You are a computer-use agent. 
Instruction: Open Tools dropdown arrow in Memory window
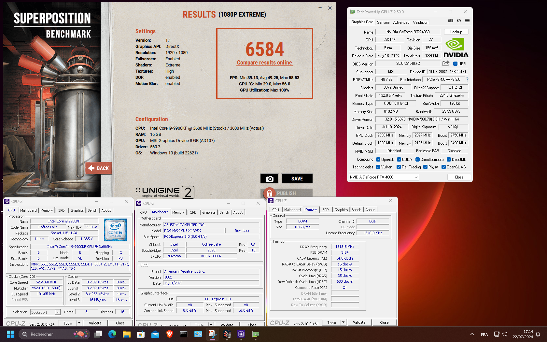[343, 322]
